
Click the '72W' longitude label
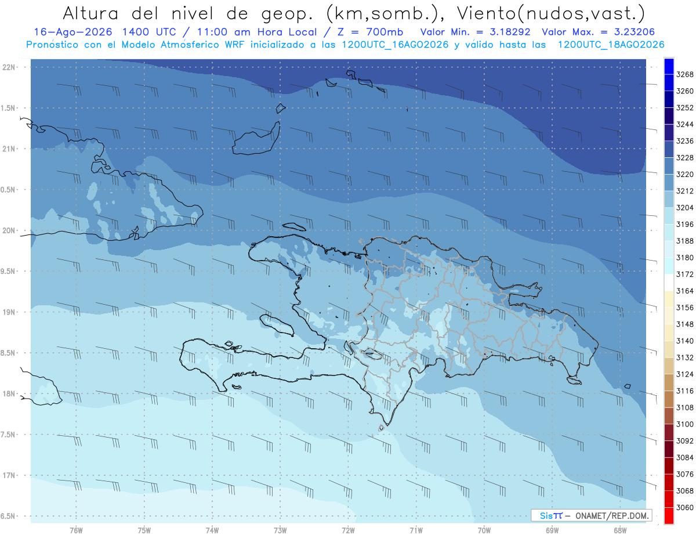(x=348, y=530)
